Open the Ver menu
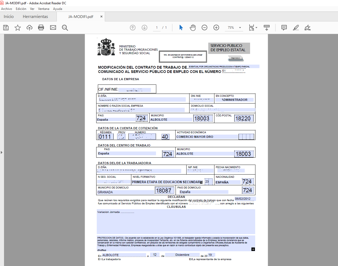This screenshot has width=338, height=266. [32, 9]
